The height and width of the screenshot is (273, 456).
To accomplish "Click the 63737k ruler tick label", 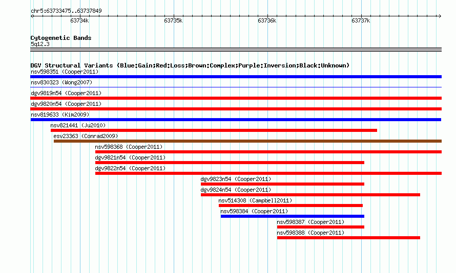I will coord(361,20).
